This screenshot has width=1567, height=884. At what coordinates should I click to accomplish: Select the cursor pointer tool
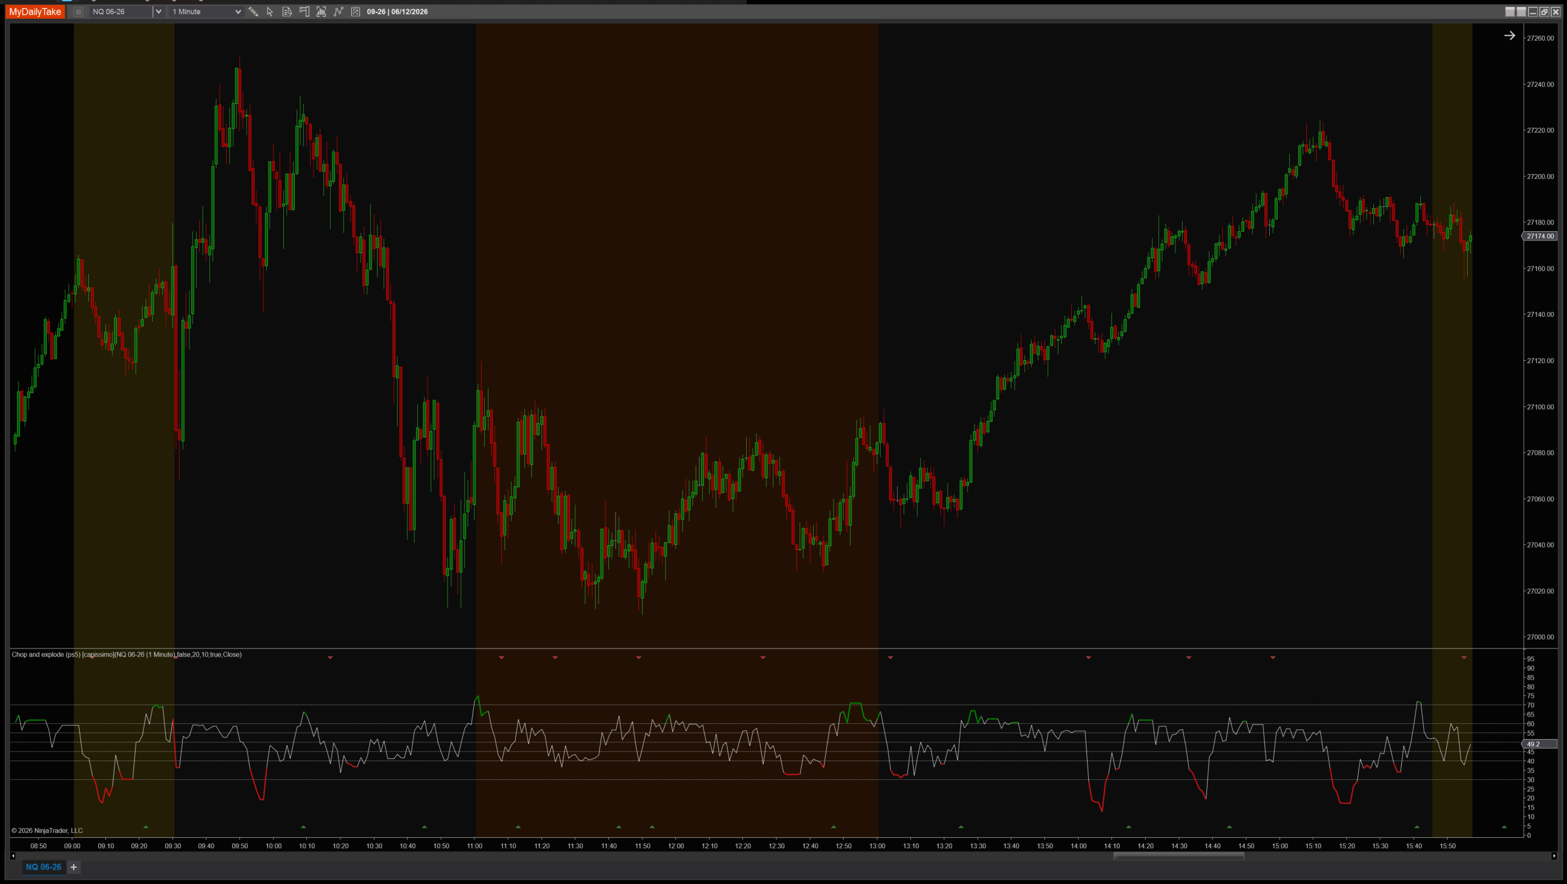click(270, 12)
